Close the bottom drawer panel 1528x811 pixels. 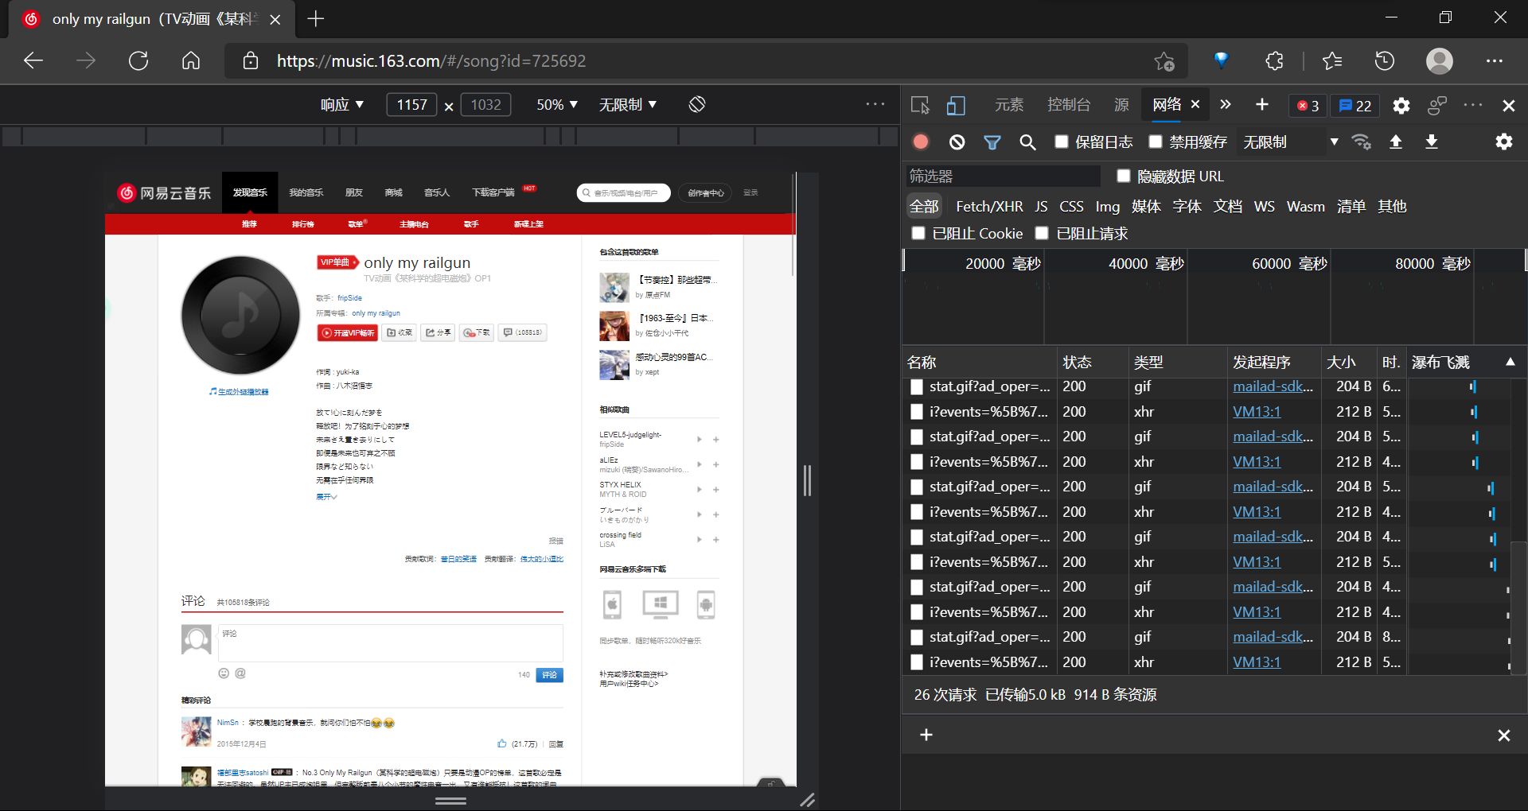[x=1504, y=735]
